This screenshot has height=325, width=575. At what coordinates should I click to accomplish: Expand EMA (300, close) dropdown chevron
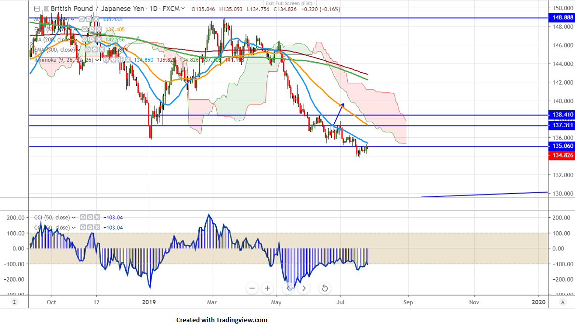pyautogui.click(x=78, y=50)
